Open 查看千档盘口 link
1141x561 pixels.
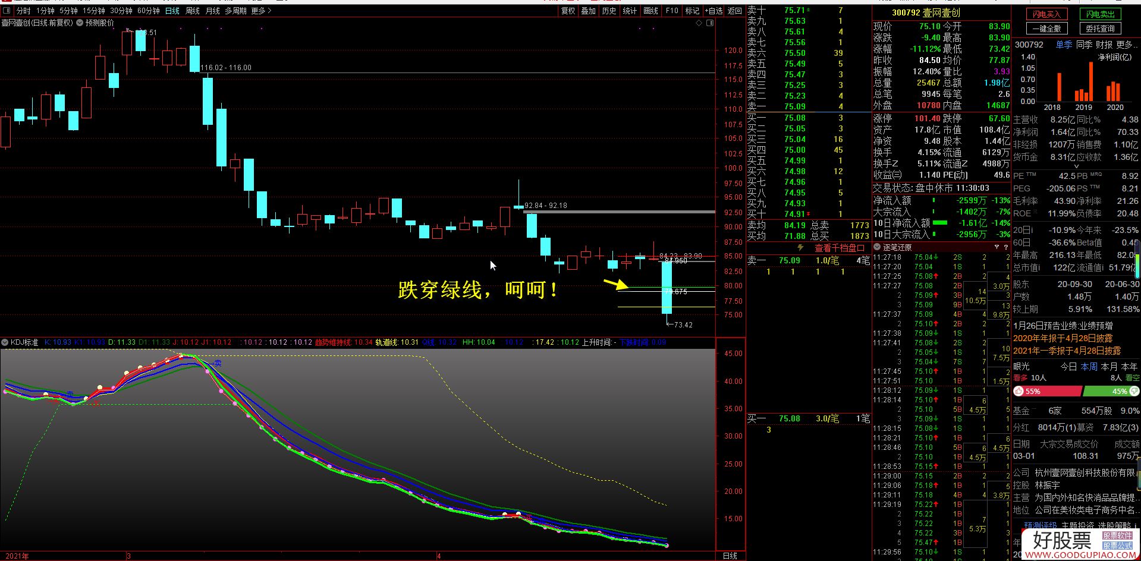tap(840, 248)
